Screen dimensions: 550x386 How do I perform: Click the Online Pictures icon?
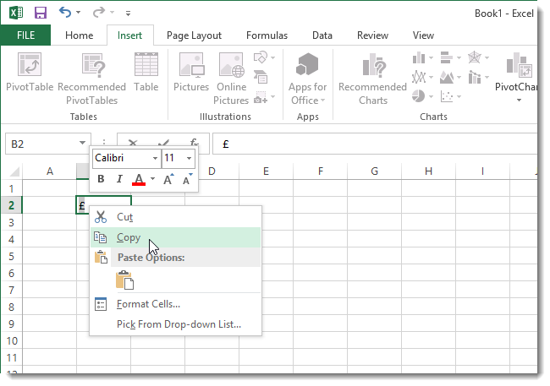[231, 65]
